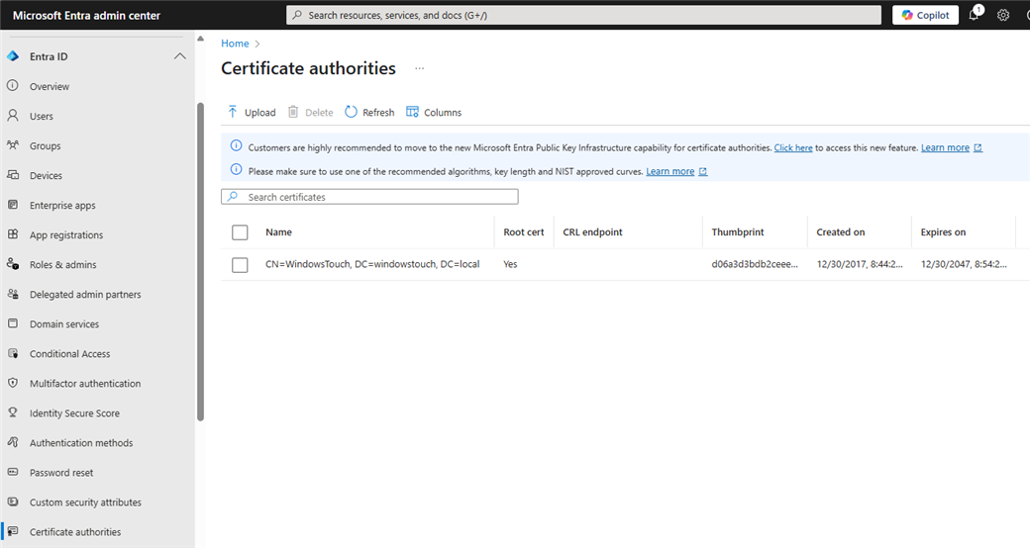Click the Certificate authorities sidebar icon
Screen dimensions: 1030x548
13,531
